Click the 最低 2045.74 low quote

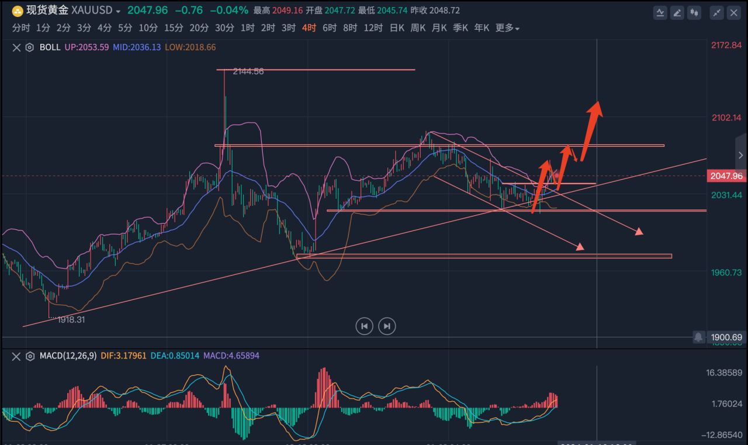[x=382, y=11]
